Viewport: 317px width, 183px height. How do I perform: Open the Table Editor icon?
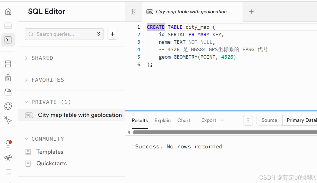tap(8, 26)
